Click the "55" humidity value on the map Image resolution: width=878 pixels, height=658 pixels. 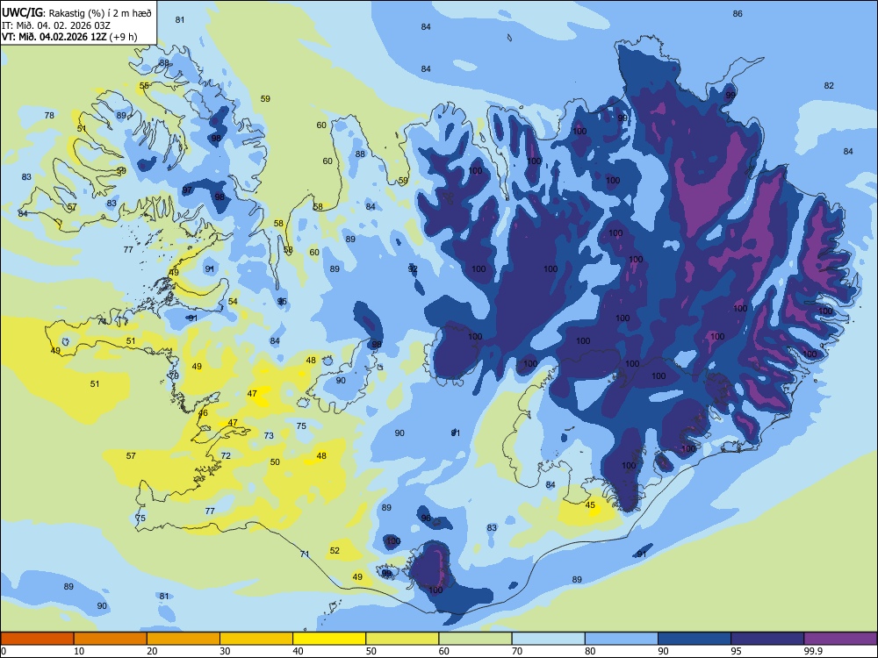(145, 86)
